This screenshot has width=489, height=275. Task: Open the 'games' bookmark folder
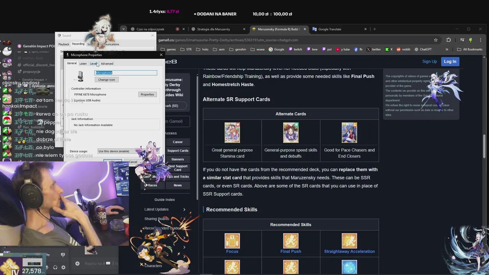coord(168,49)
